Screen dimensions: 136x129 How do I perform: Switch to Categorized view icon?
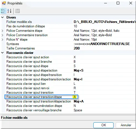point(3,11)
